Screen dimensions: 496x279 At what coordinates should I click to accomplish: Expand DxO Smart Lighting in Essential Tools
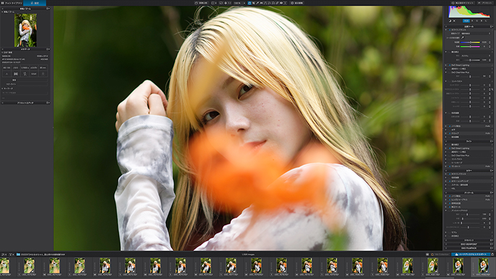click(446, 65)
